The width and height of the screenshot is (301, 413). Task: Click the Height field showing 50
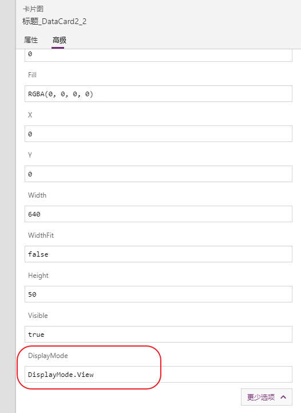[x=159, y=294]
